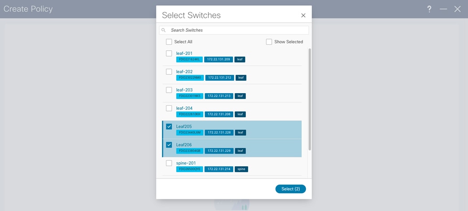
Task: Click serial tag FDO233804GB
Action: tap(189, 151)
